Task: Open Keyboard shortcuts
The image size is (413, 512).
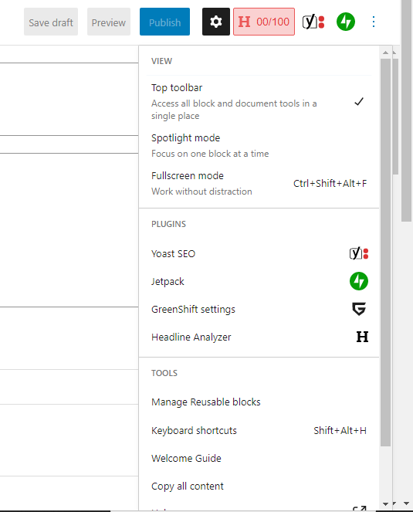Action: coord(259,430)
